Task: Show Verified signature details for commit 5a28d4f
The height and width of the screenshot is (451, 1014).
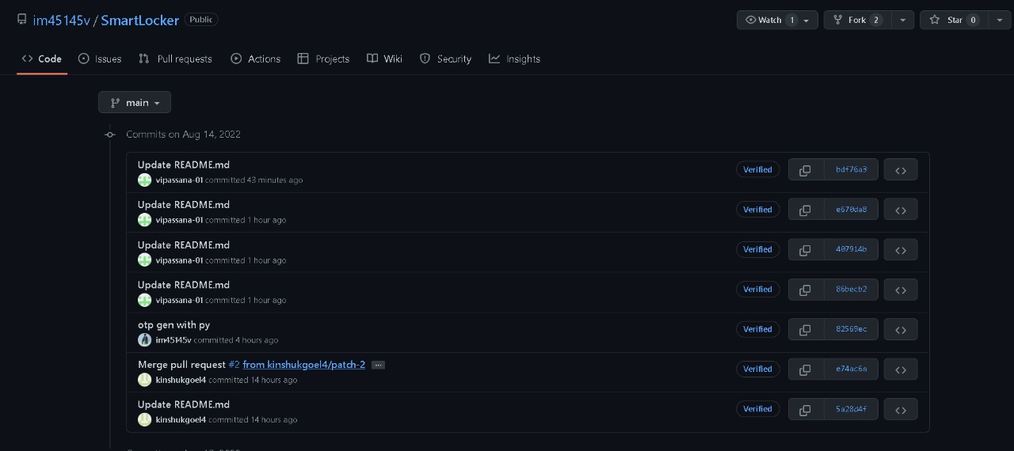Action: (757, 409)
